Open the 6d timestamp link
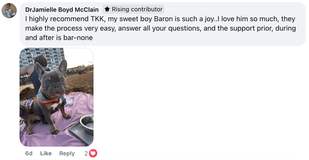 coord(29,154)
